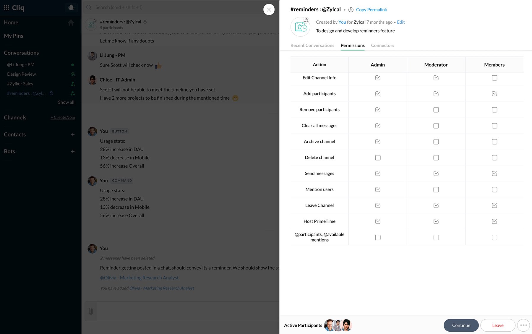Toggle Admin checkbox for Delete channel

point(378,158)
